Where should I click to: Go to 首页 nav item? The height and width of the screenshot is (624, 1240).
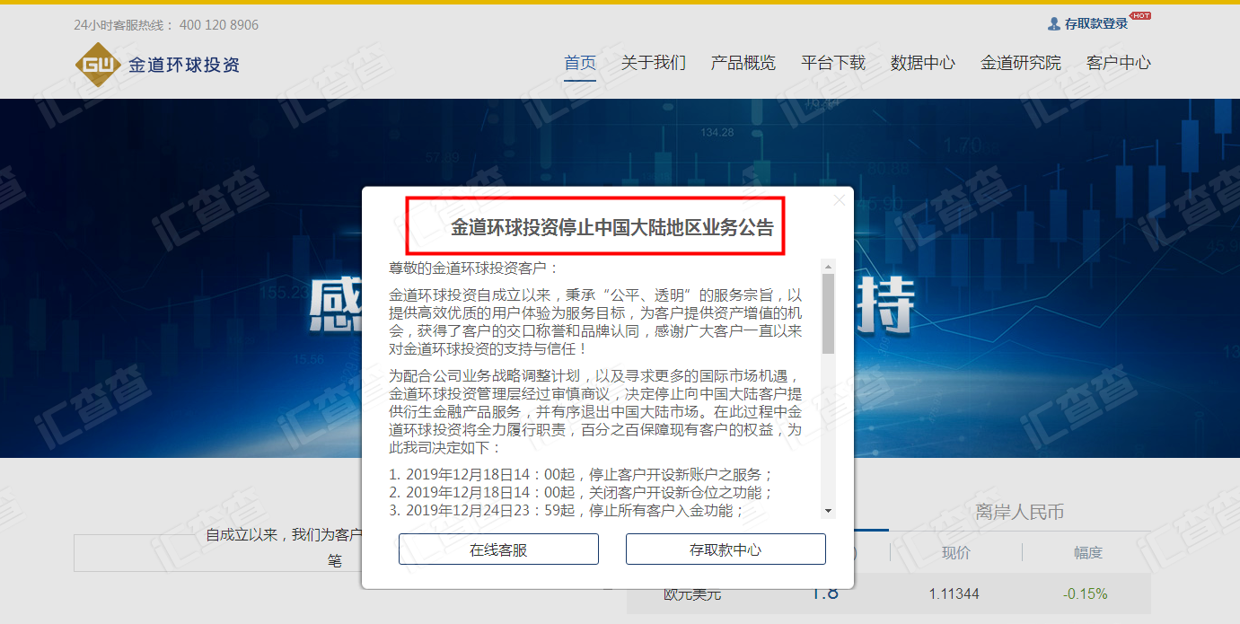[580, 63]
